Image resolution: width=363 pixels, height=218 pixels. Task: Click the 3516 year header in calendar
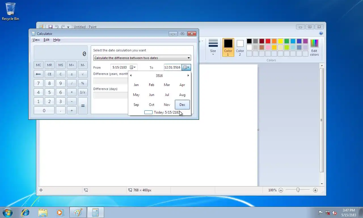coord(159,76)
